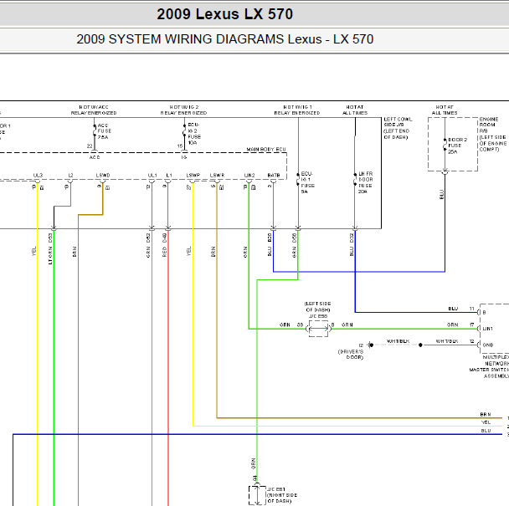
Task: Click the 'YEL' label at right wire end
Action: [486, 422]
